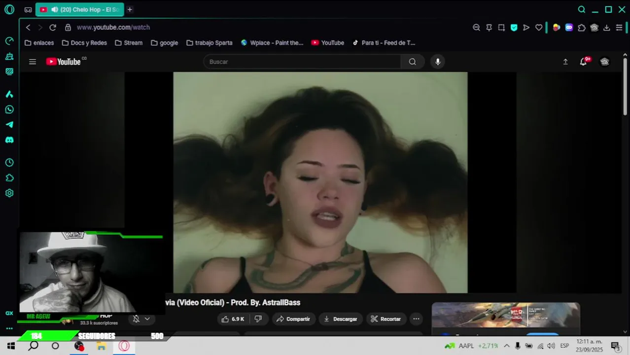This screenshot has height=355, width=630.
Task: Open the Stream bookmarks folder
Action: click(129, 43)
